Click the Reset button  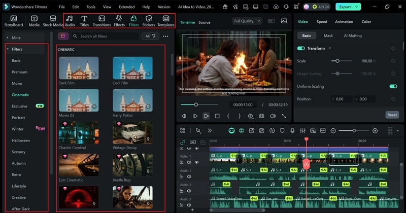coord(392,115)
